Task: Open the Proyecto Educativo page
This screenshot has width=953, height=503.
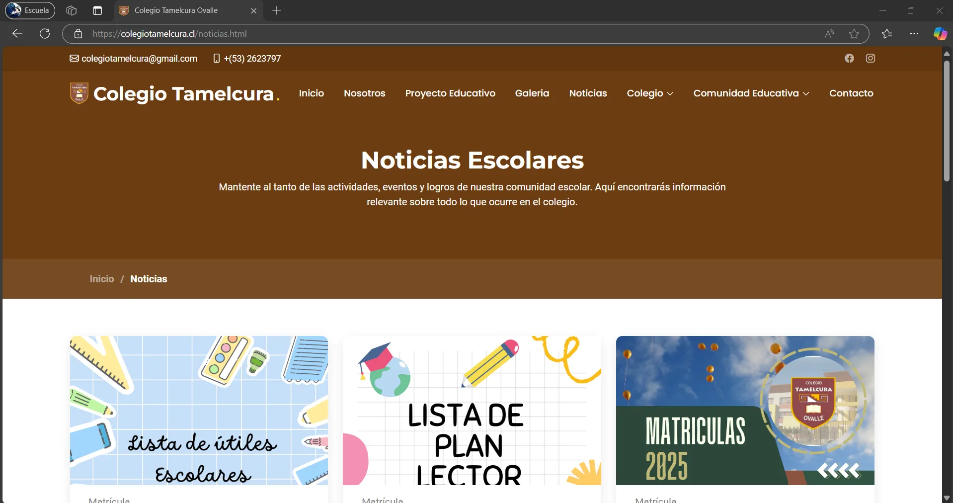Action: pos(450,93)
